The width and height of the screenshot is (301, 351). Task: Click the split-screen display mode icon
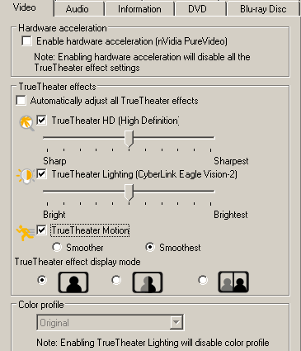[x=148, y=282]
